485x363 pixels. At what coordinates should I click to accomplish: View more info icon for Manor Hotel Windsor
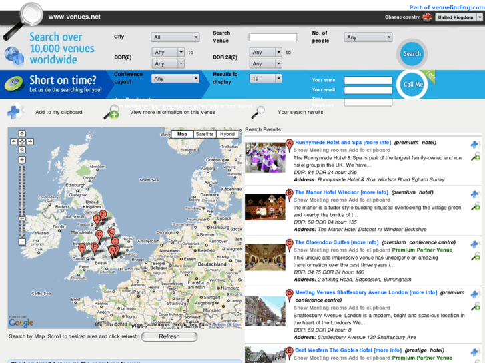click(x=476, y=207)
